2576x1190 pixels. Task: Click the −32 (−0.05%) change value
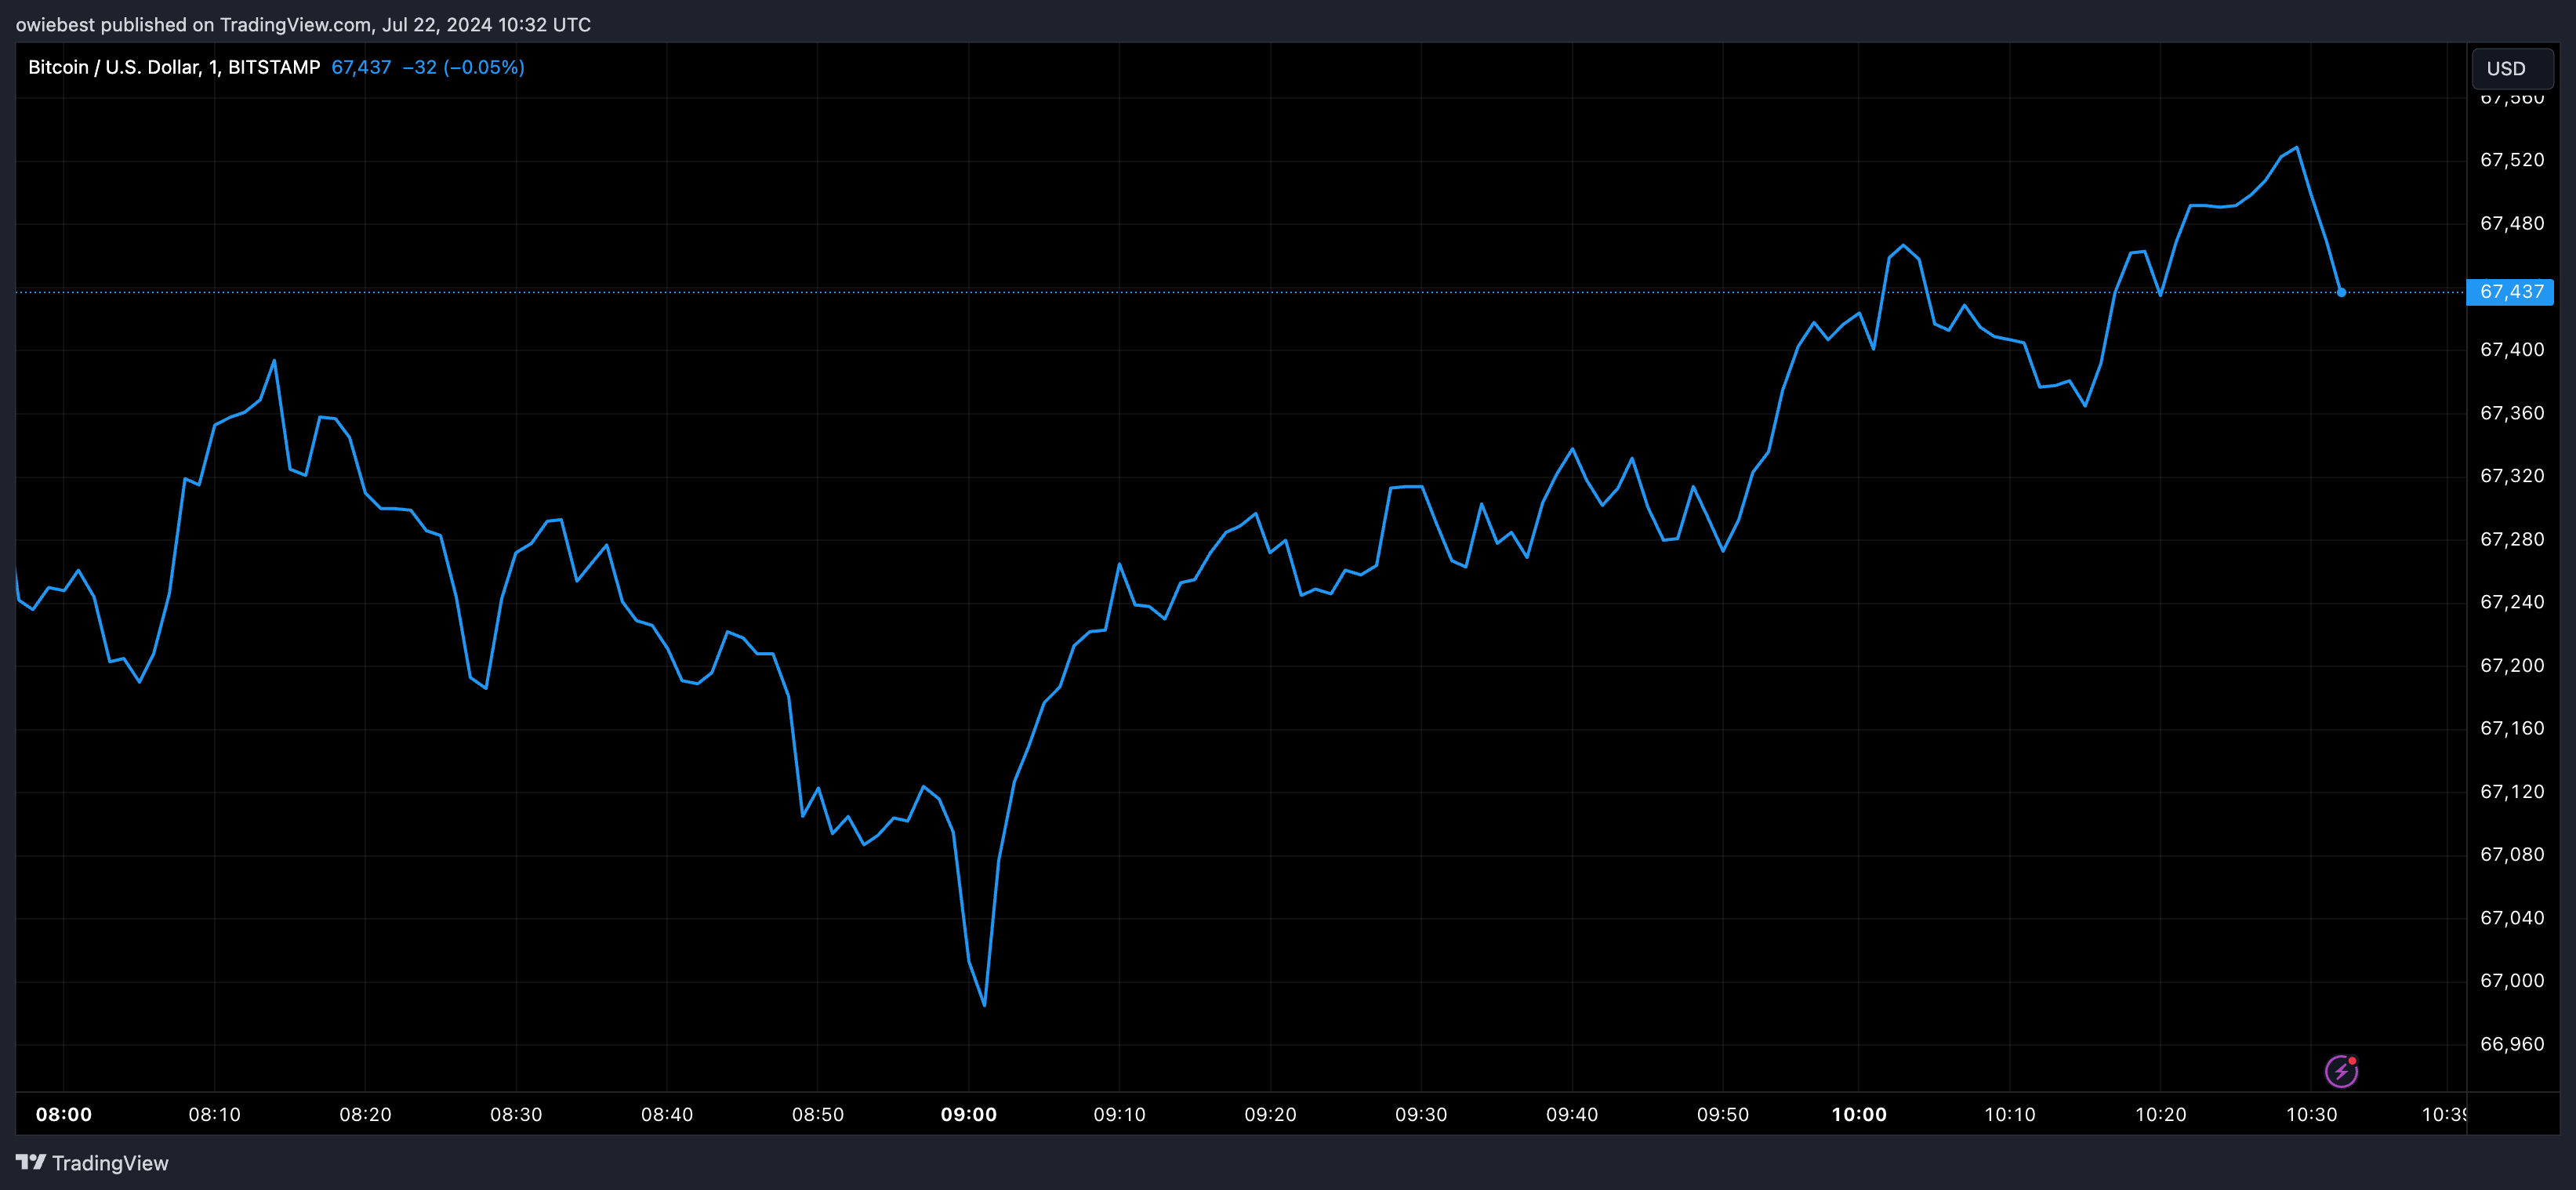tap(463, 67)
